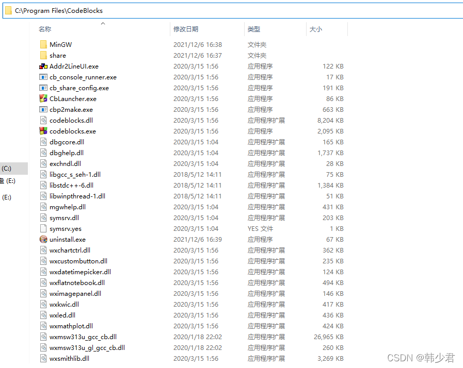Click the libwinpthread-1.dll file icon

[43, 196]
